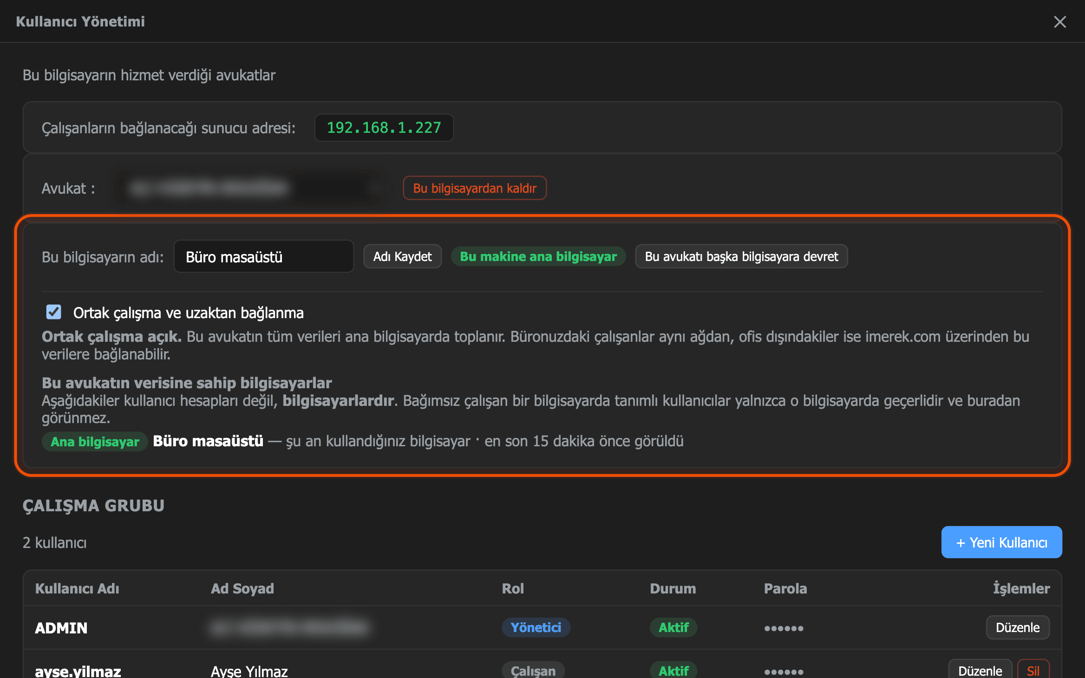The image size is (1085, 678).
Task: Click the Durum column header
Action: [673, 588]
